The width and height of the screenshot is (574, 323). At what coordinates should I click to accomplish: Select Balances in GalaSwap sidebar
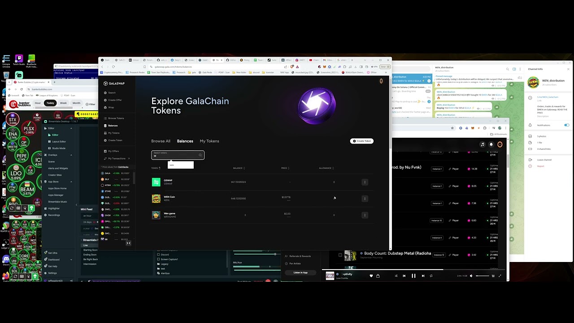[x=110, y=126]
